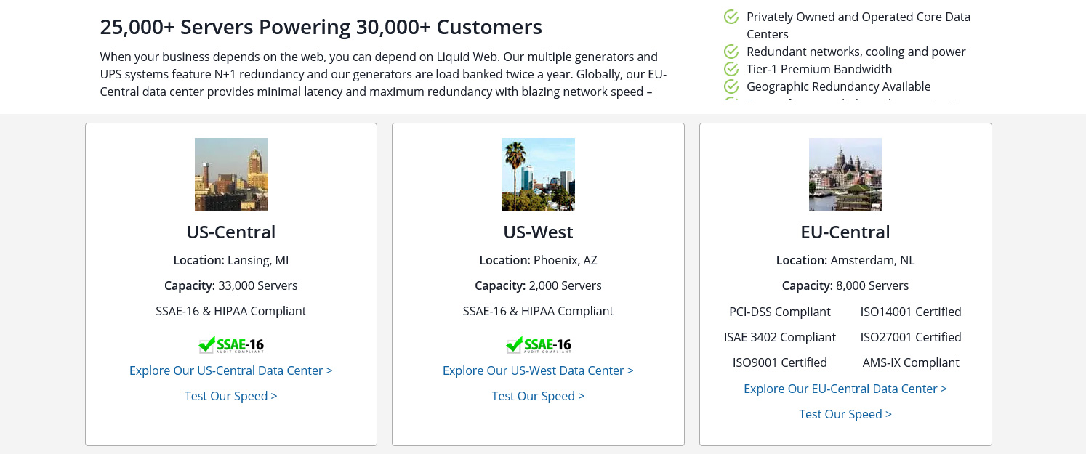Select the US-West card heading
This screenshot has width=1086, height=454.
(x=538, y=232)
